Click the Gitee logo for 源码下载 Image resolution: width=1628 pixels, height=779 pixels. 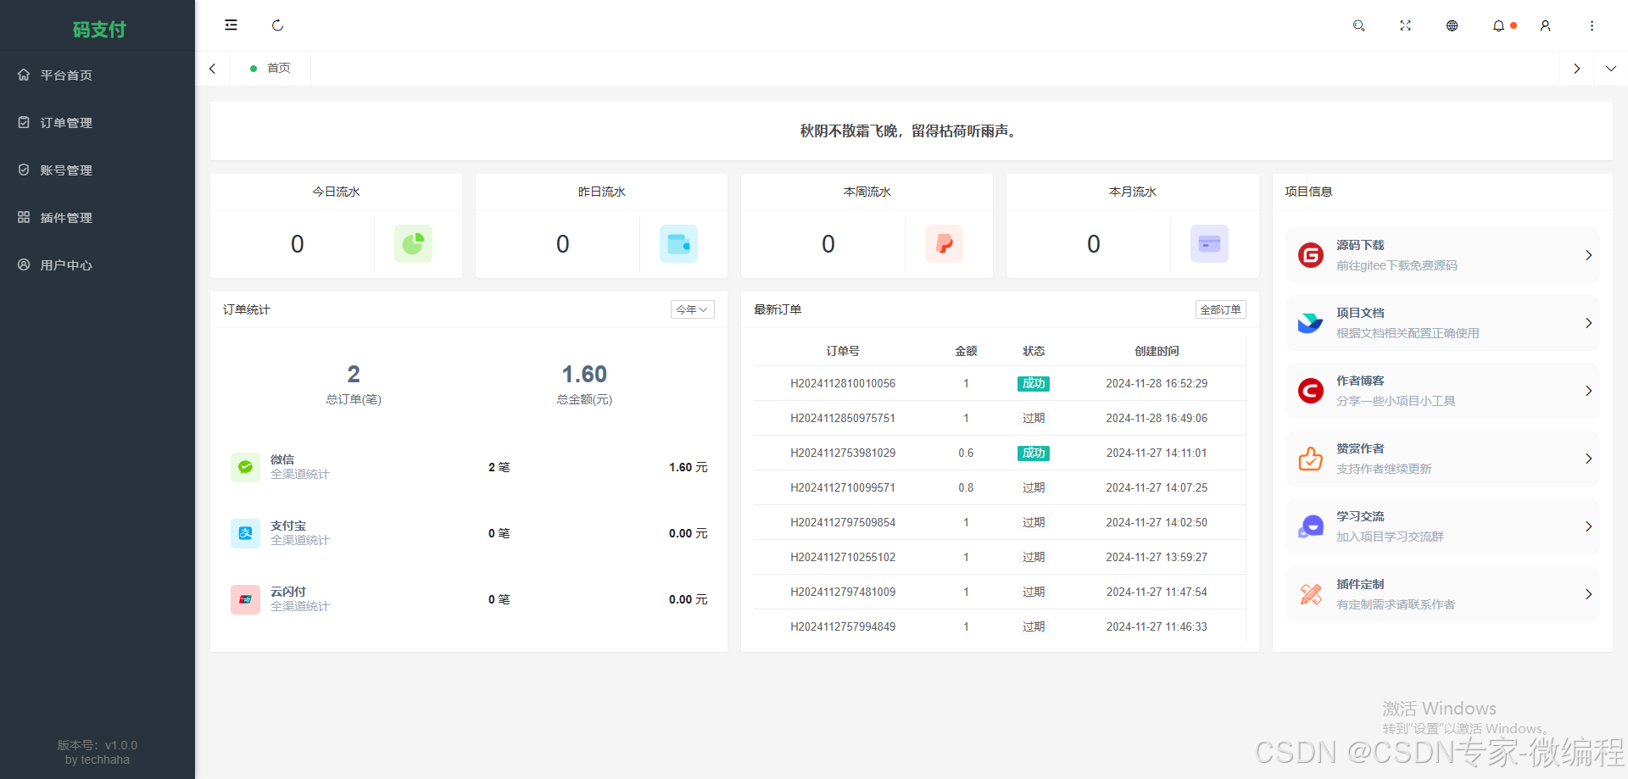(x=1311, y=255)
